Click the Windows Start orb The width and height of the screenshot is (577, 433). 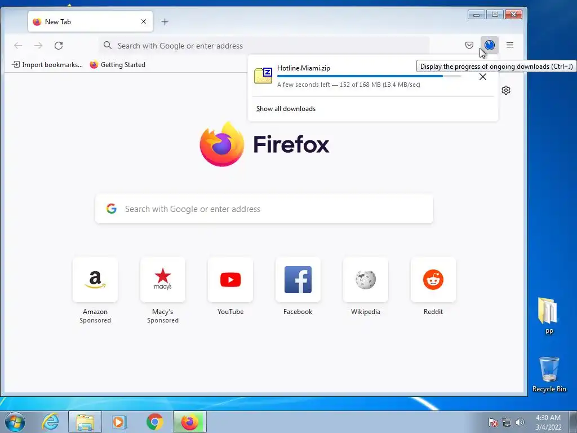[15, 422]
